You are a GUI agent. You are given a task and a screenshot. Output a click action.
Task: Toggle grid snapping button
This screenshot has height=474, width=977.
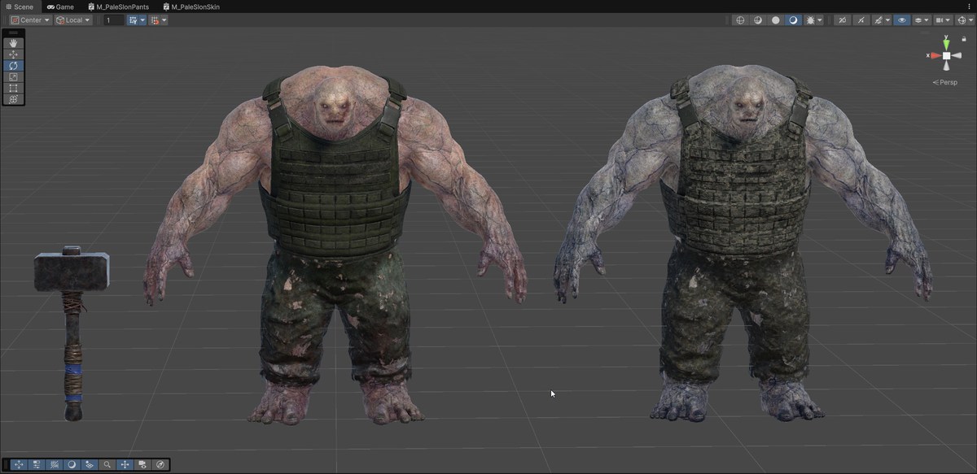[x=133, y=20]
